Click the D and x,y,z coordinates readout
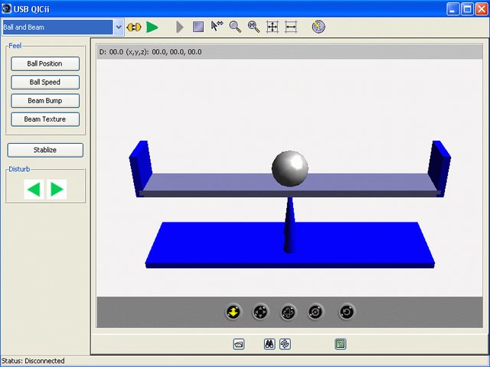 coord(150,52)
